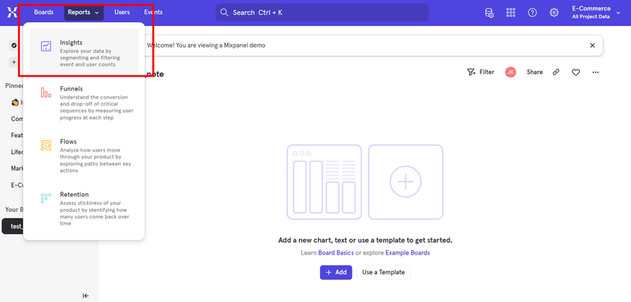Click the Funnels bar icon
The image size is (631, 302).
46,93
